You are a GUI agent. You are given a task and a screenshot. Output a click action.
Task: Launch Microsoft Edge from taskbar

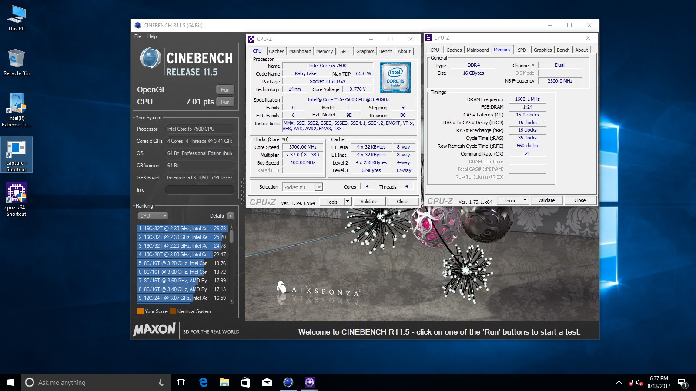(203, 382)
